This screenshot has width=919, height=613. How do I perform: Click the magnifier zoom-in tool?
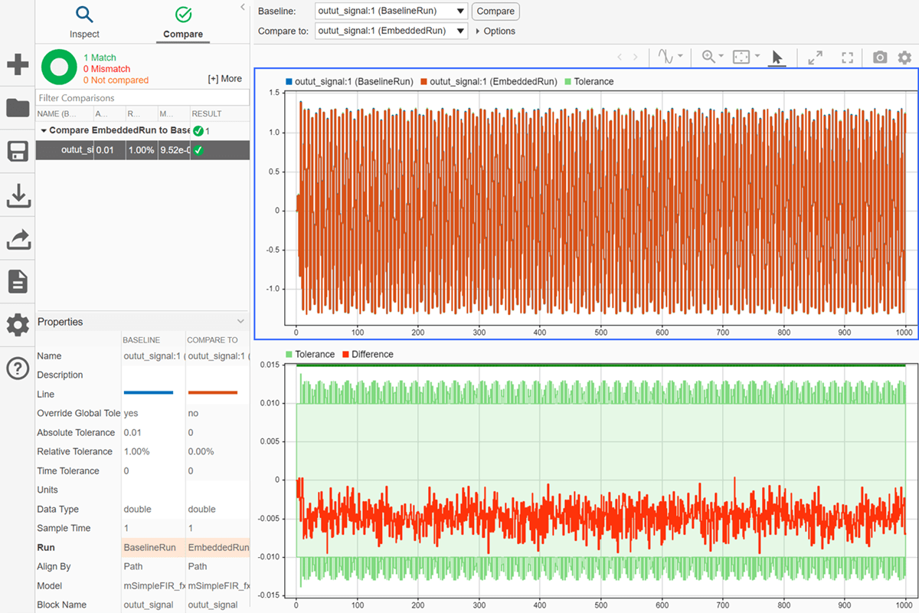pyautogui.click(x=708, y=57)
